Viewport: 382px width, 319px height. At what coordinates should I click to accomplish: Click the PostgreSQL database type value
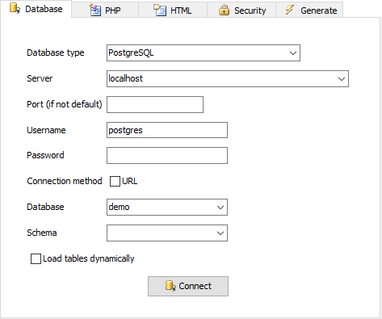(131, 52)
